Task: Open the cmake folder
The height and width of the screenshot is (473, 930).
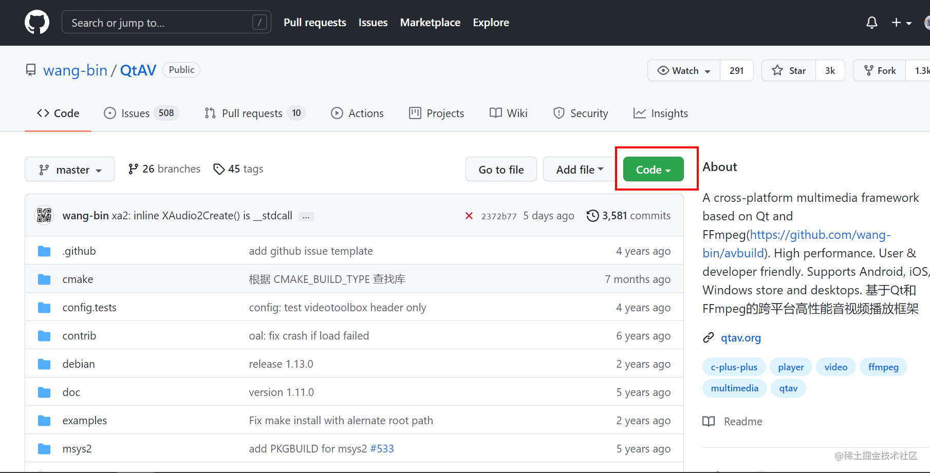Action: (78, 279)
